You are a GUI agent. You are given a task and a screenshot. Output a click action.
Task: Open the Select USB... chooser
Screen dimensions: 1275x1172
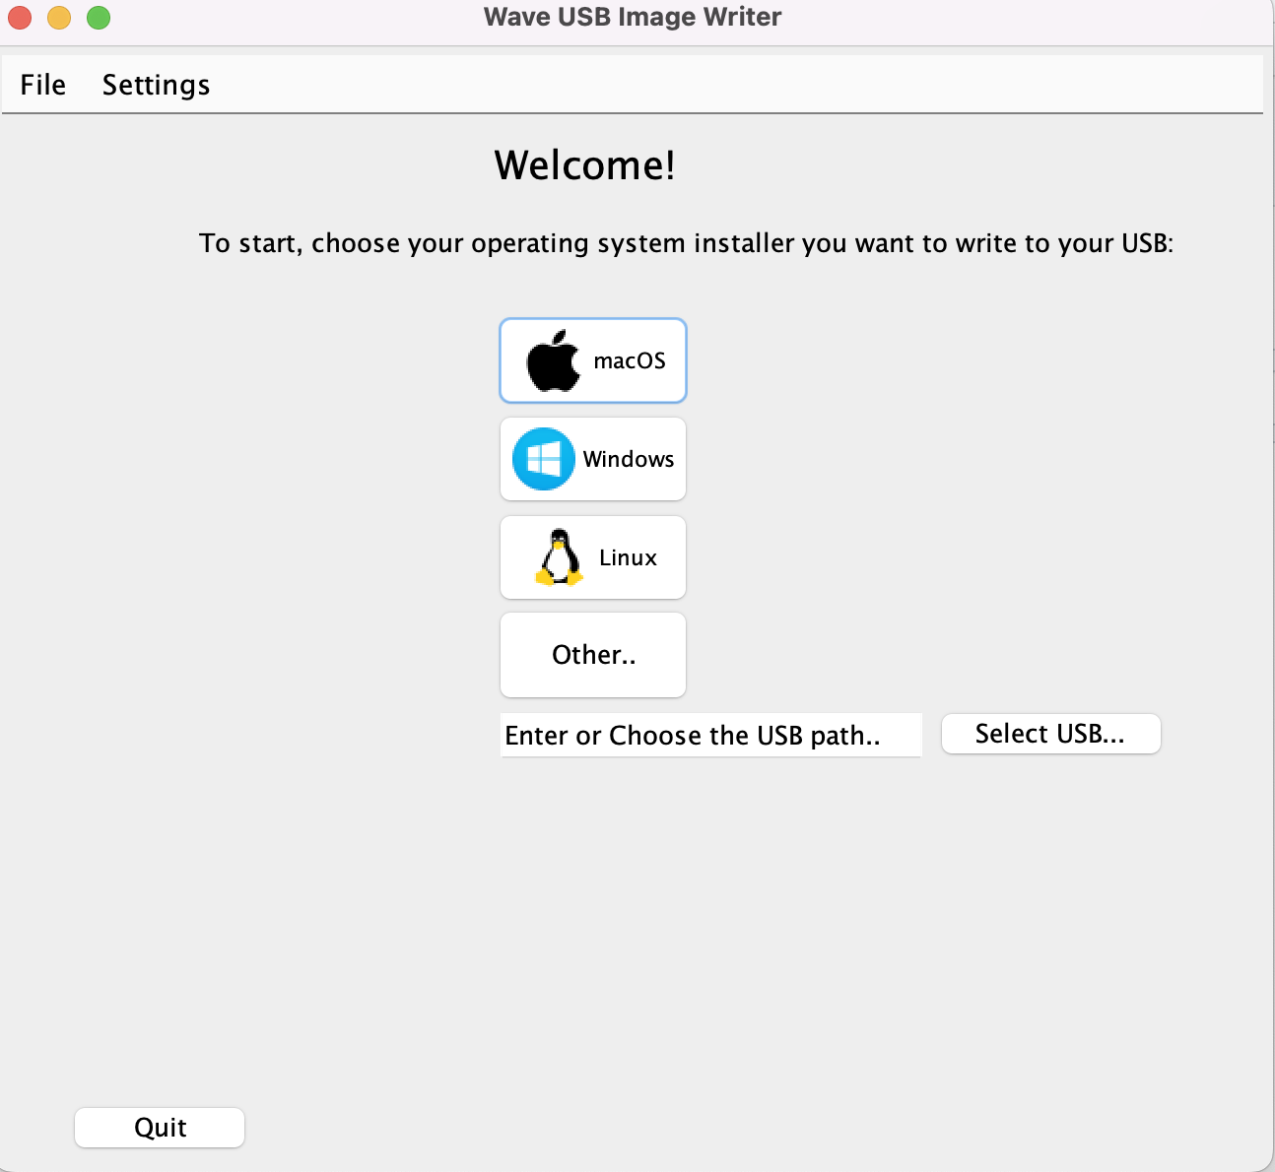click(1051, 734)
